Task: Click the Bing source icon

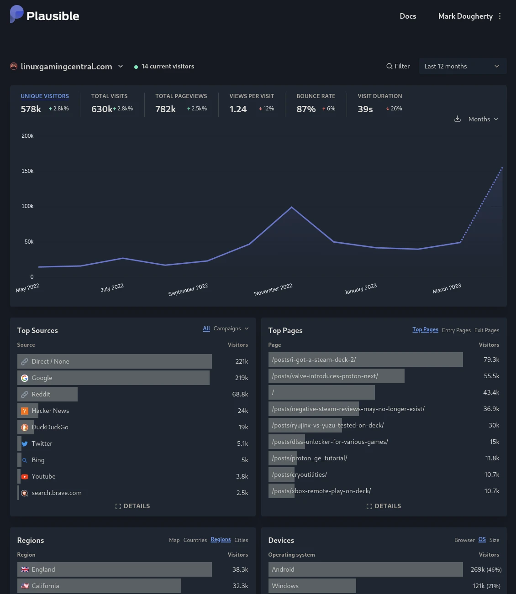Action: pyautogui.click(x=25, y=460)
